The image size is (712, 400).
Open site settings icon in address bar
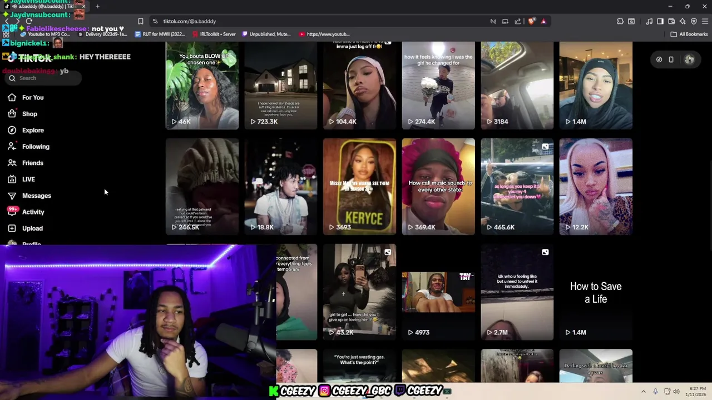[155, 21]
